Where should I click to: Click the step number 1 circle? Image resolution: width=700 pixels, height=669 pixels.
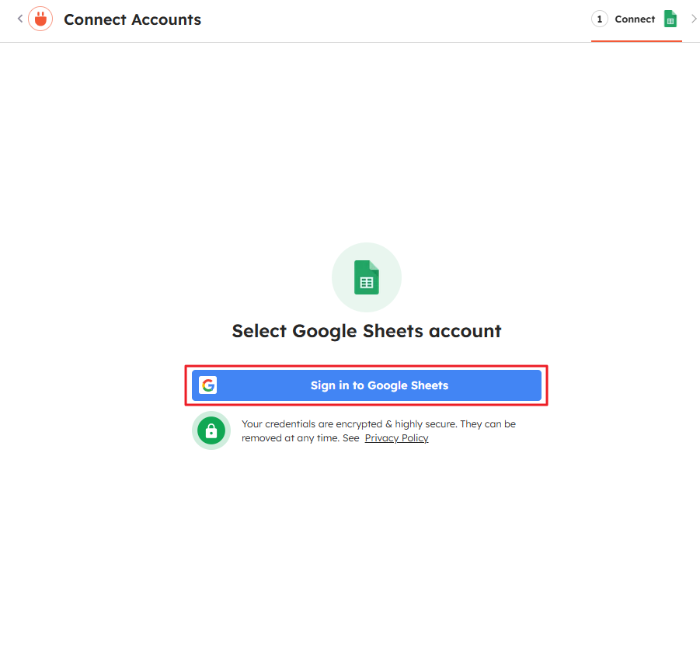tap(600, 19)
